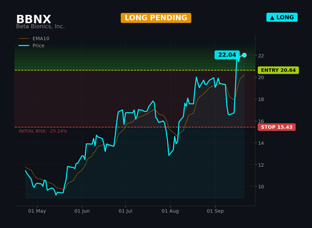
Task: Select the ENTRY 20.64 price label
Action: click(x=278, y=70)
